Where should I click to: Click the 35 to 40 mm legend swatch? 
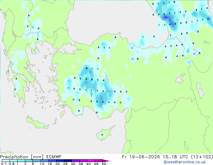[83, 161]
